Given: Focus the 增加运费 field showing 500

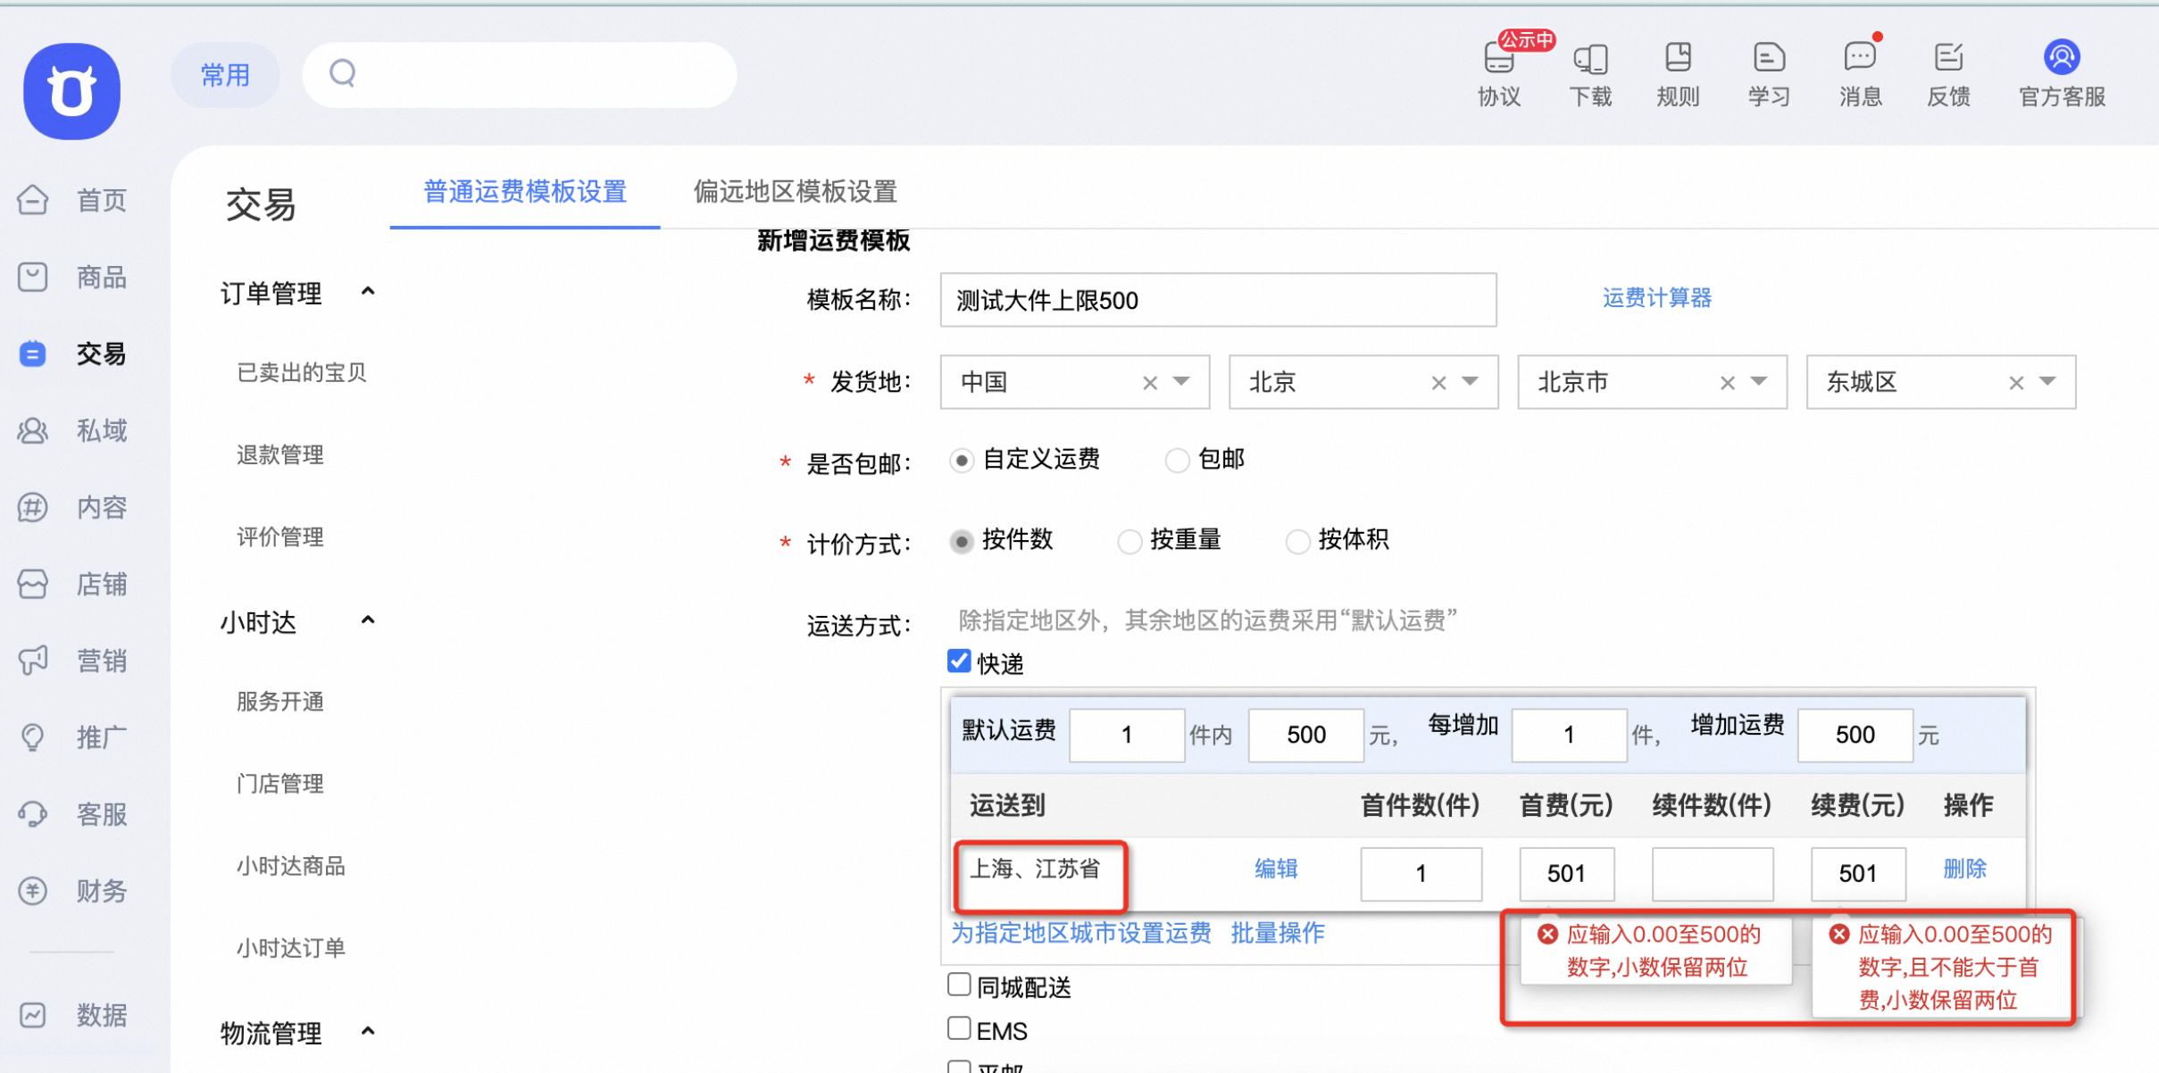Looking at the screenshot, I should (x=1855, y=735).
